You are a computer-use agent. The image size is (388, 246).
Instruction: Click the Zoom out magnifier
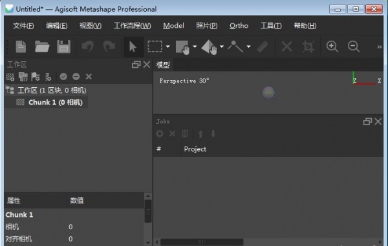[353, 46]
